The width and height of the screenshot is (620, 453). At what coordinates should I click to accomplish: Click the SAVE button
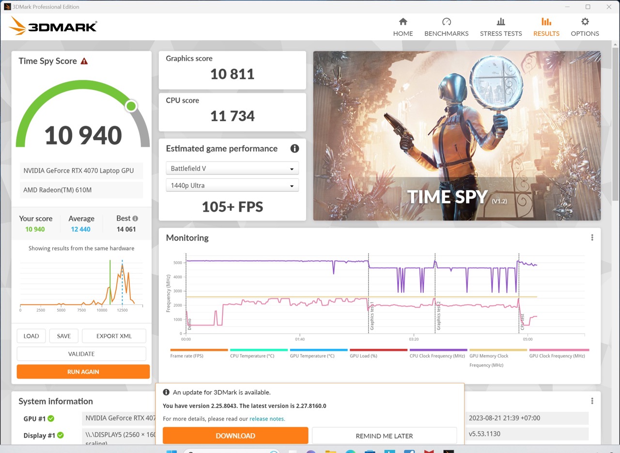tap(64, 336)
